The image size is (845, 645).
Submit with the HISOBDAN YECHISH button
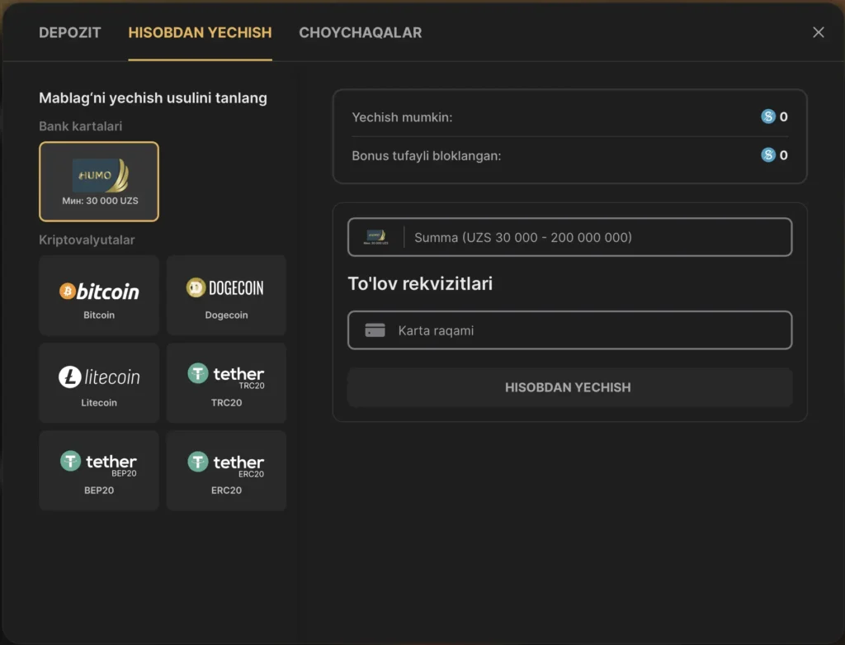pyautogui.click(x=569, y=387)
